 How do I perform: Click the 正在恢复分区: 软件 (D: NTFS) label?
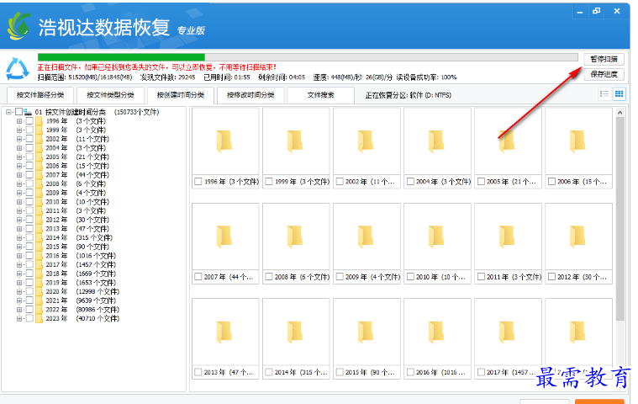[x=409, y=95]
